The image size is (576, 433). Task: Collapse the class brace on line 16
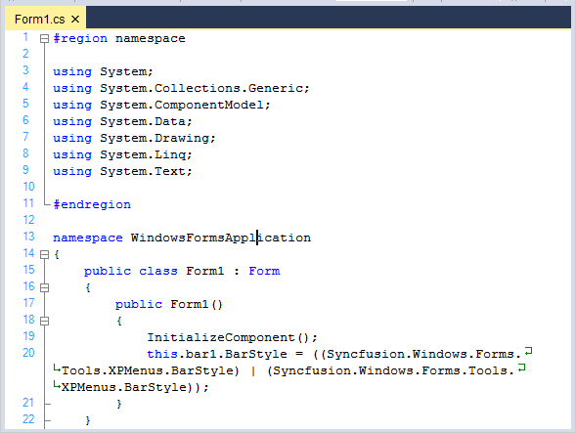44,287
